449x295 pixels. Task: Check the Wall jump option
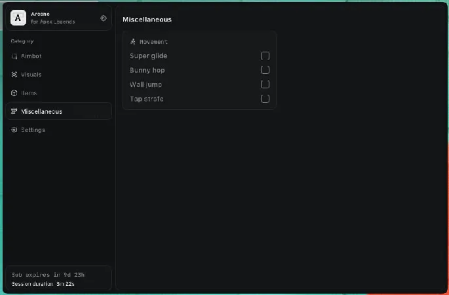(x=265, y=84)
